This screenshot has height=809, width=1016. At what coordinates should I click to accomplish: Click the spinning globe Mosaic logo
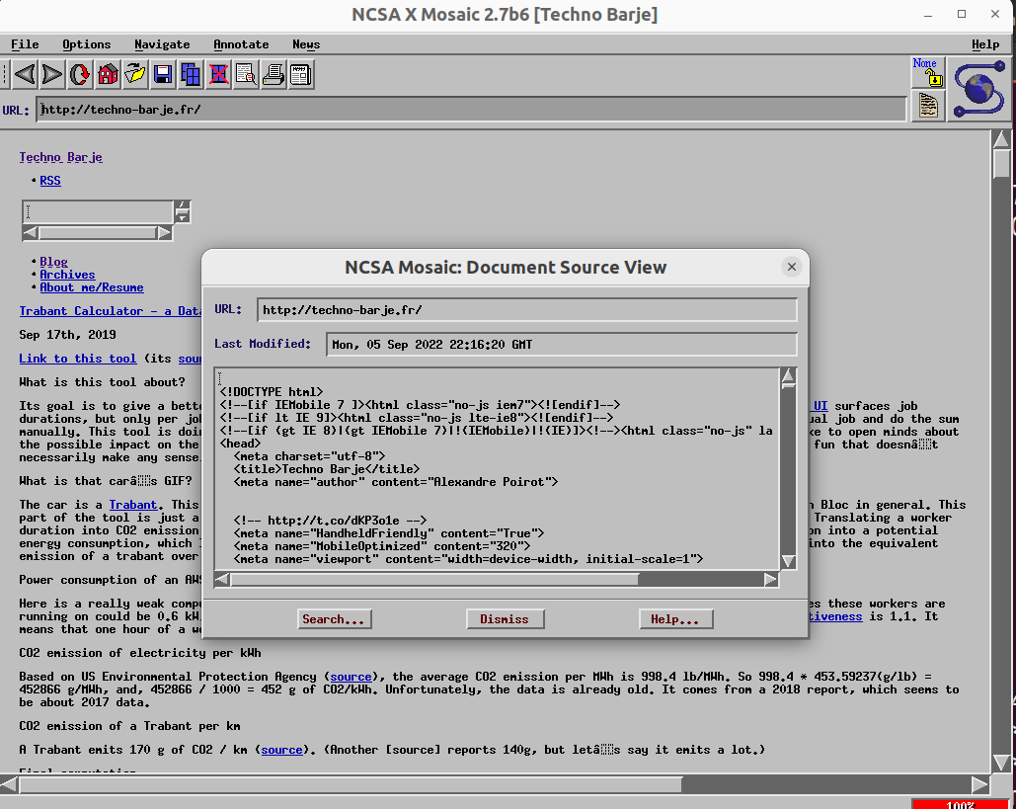pos(978,89)
